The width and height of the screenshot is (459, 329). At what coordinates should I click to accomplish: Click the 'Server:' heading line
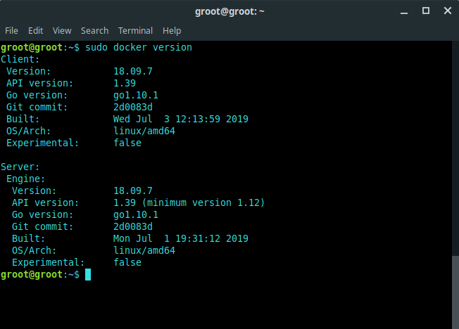[20, 167]
